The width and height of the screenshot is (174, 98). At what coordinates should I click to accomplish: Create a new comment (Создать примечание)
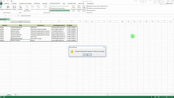point(27,8)
